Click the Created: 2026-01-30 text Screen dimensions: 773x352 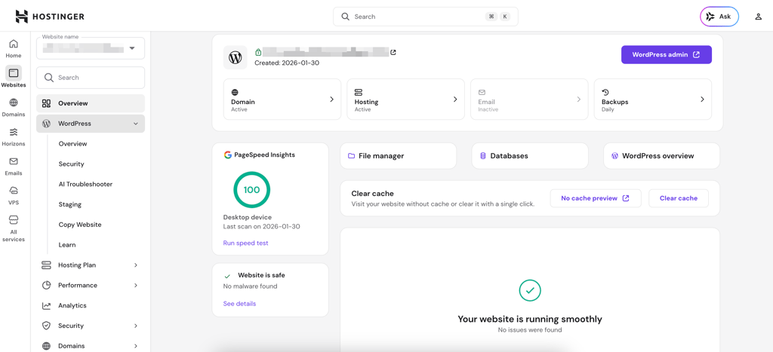(287, 63)
